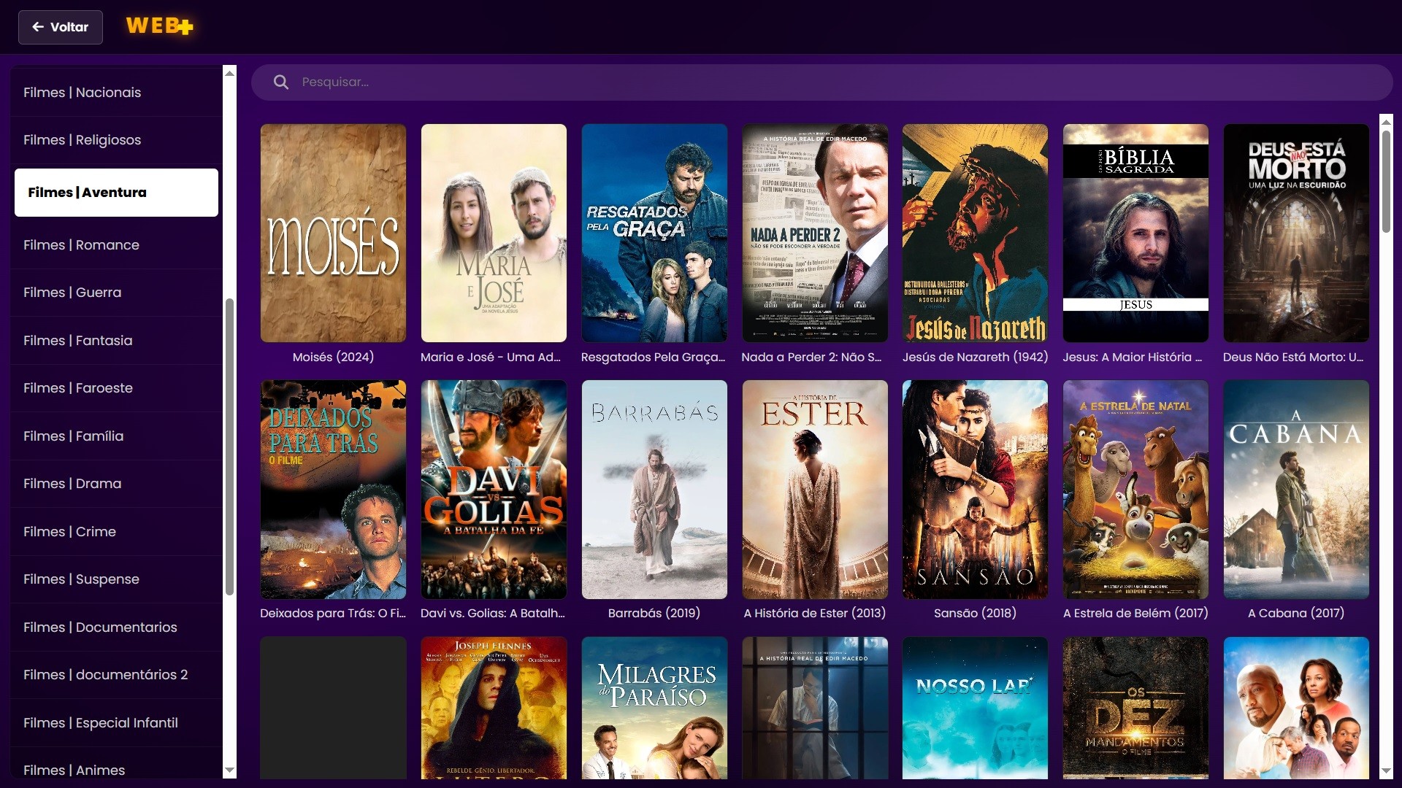Viewport: 1402px width, 788px height.
Task: Select the A Cabana (2017) poster
Action: 1296,489
